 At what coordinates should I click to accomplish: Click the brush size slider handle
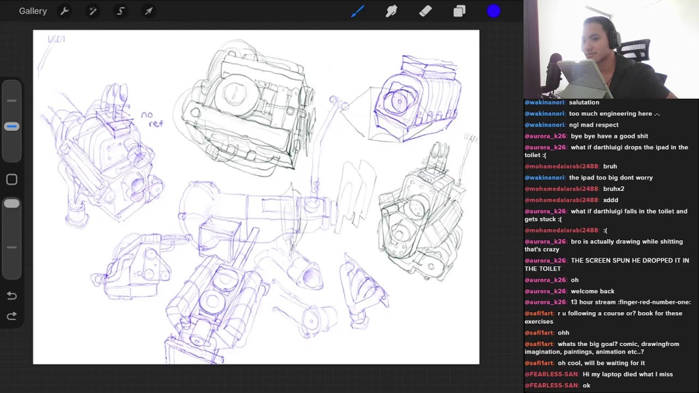click(x=12, y=127)
